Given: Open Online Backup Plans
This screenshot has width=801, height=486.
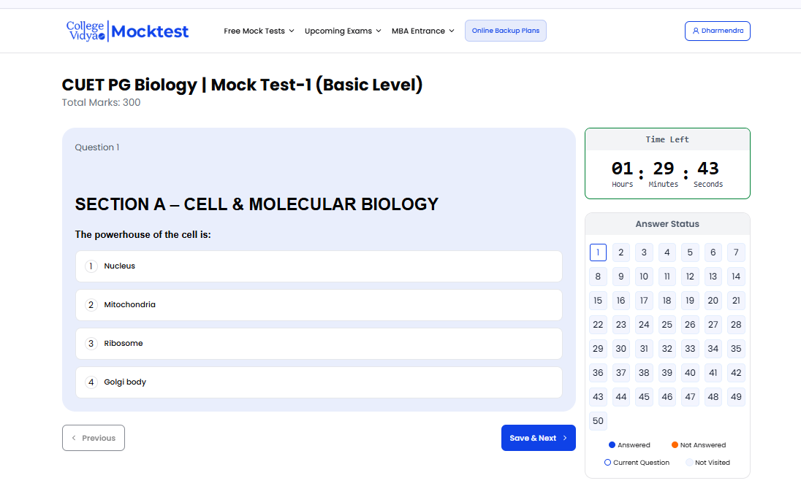Looking at the screenshot, I should pos(506,31).
